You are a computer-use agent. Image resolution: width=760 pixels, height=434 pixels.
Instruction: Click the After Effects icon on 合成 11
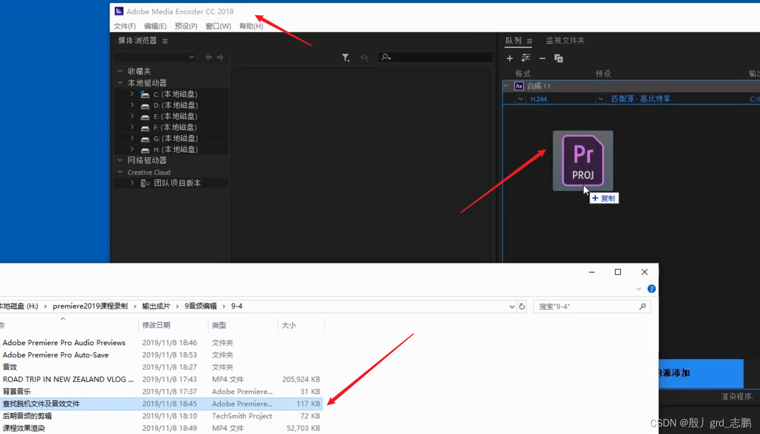(519, 86)
